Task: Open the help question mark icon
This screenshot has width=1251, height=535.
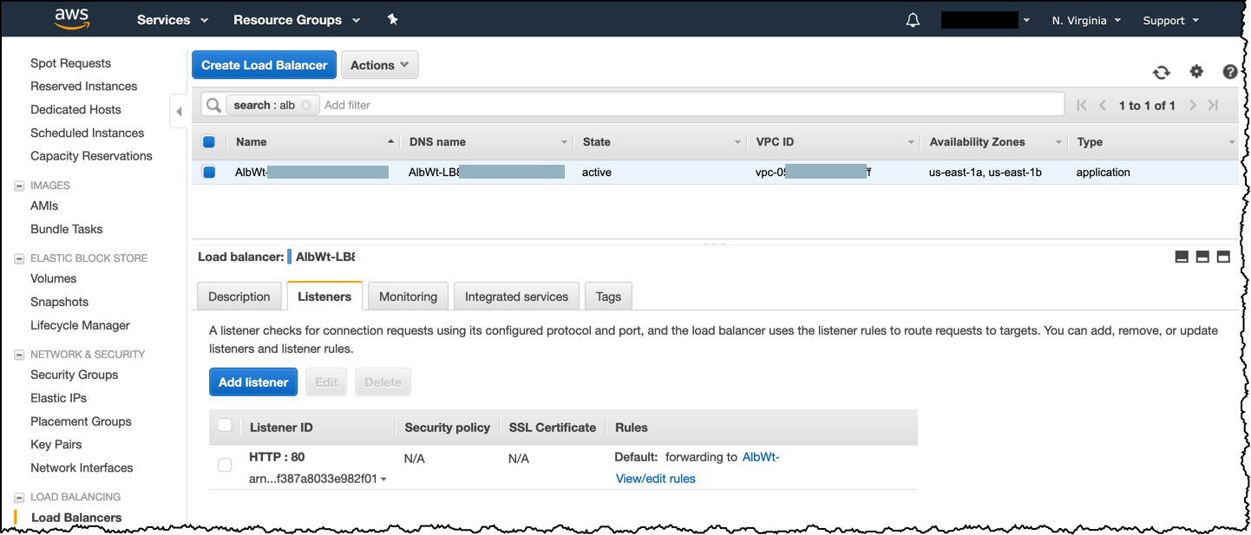Action: click(1230, 72)
